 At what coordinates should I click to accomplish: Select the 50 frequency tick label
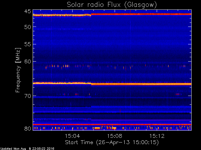tap(28, 27)
